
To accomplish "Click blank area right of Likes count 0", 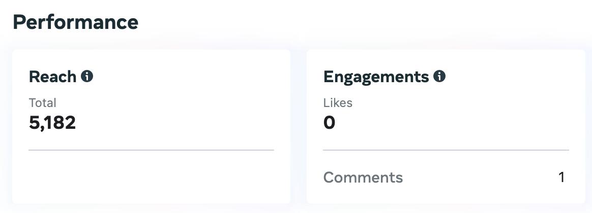I will click(448, 123).
